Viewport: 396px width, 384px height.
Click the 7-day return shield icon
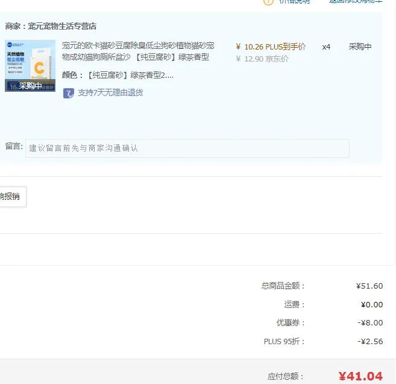[69, 93]
